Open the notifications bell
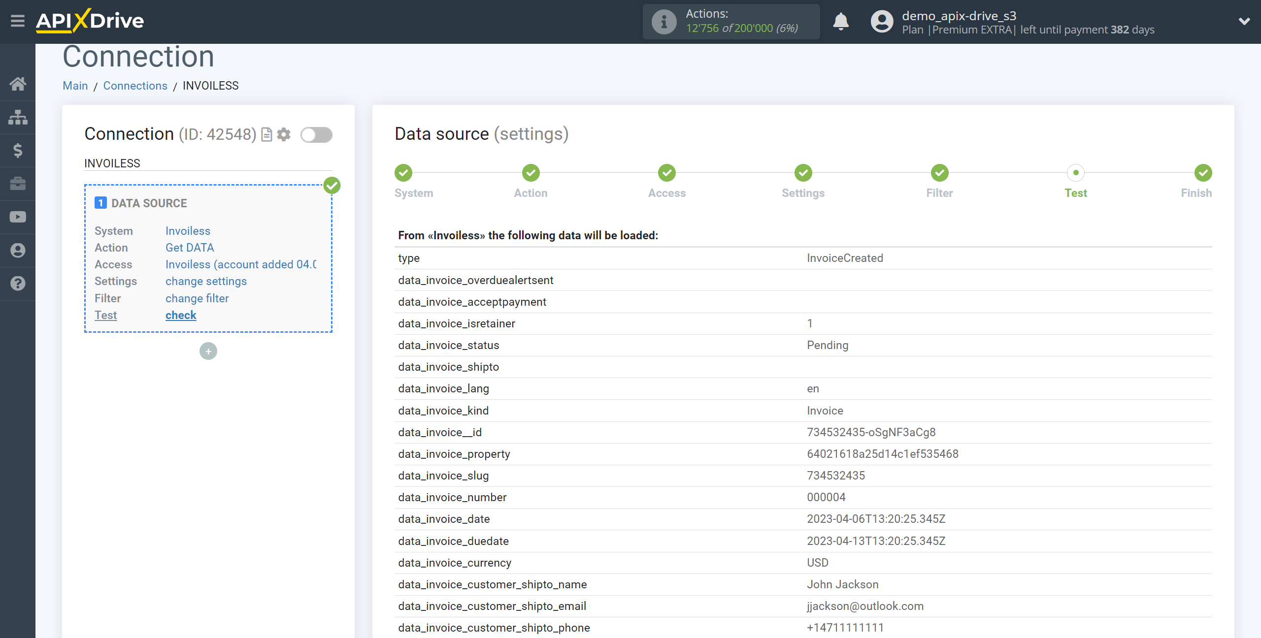 841,22
